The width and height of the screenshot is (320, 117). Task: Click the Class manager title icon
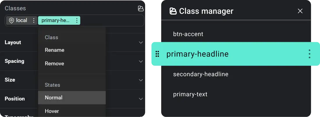click(x=173, y=11)
